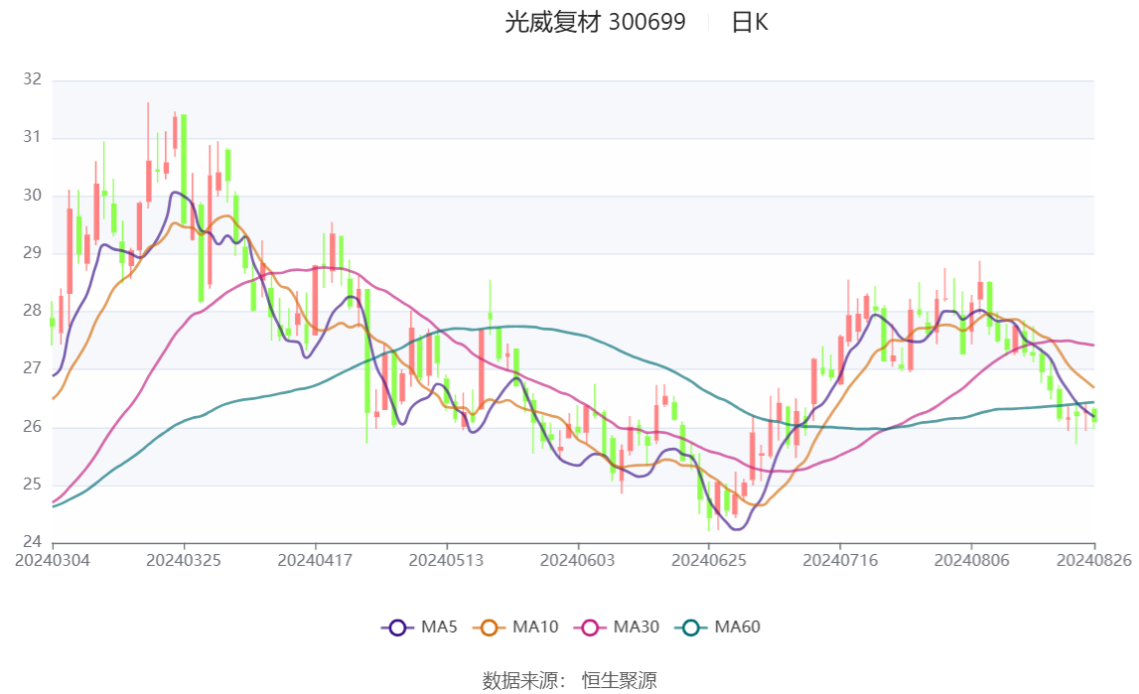The height and width of the screenshot is (694, 1139).
Task: Click the y-axis value 25
Action: (x=33, y=485)
